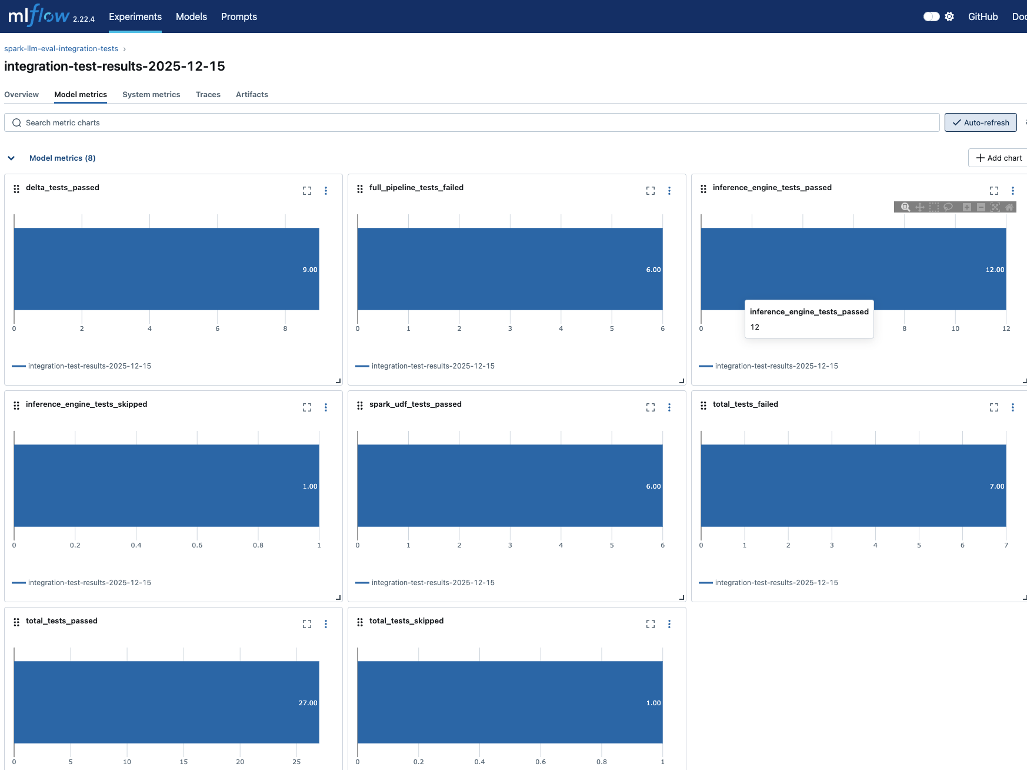Open options menu for full_pipeline_tests_failed chart
This screenshot has width=1027, height=770.
tap(669, 191)
